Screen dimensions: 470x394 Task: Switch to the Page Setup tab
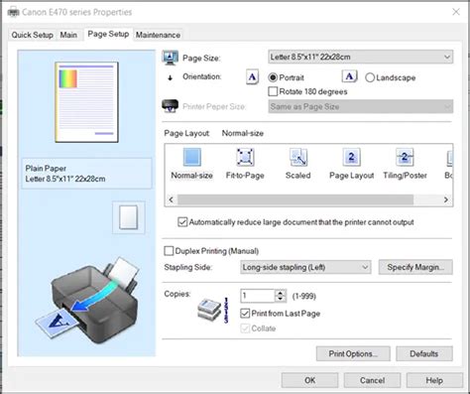(108, 34)
